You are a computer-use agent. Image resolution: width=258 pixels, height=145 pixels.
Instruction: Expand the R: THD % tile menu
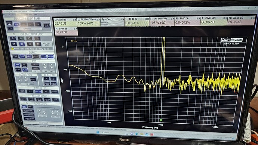coord(197,18)
